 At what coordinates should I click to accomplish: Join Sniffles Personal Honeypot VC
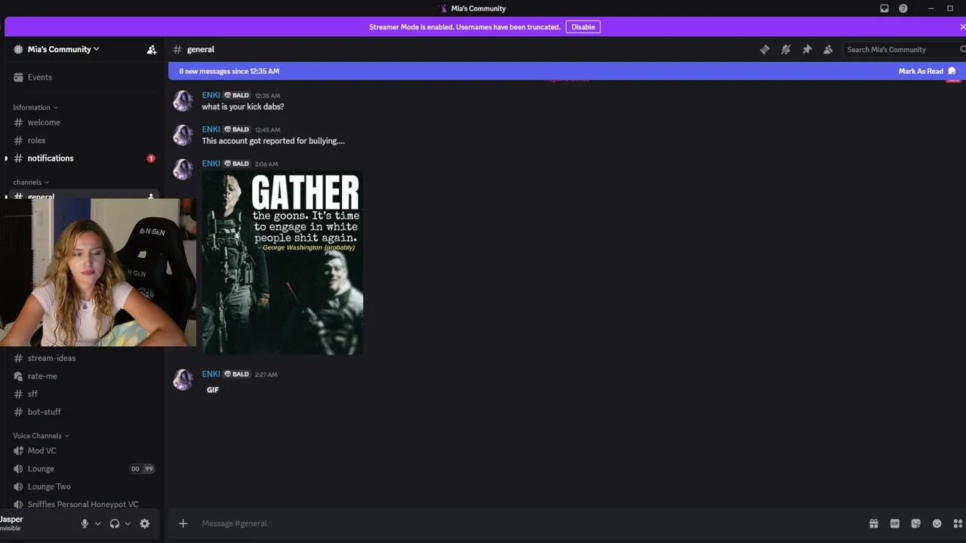(82, 505)
